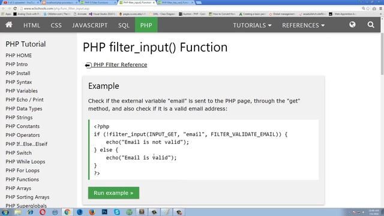384x216 pixels.
Task: Open PHP Strings in sidebar
Action: point(19,118)
